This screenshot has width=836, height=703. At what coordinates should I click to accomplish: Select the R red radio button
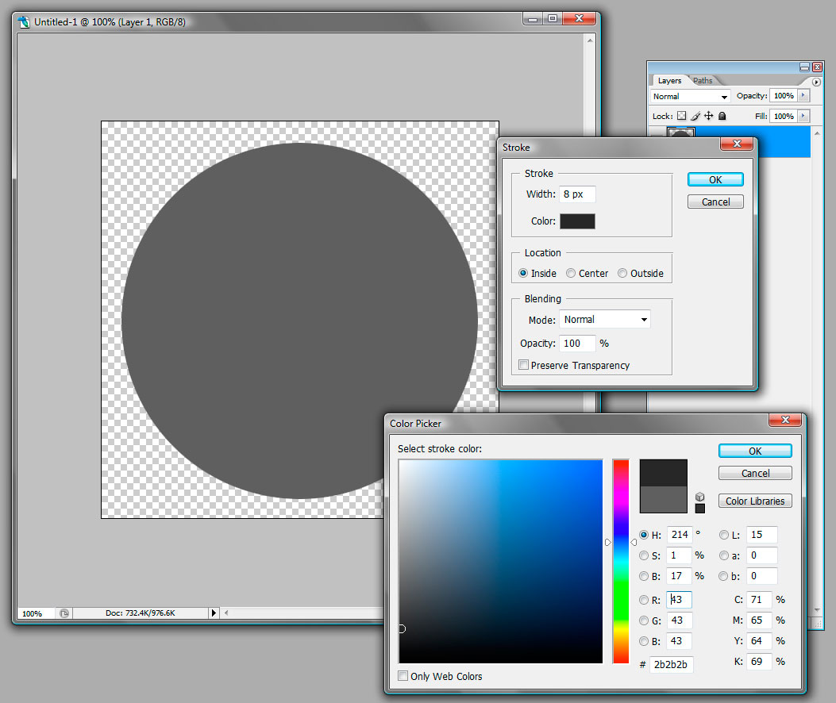pos(644,600)
